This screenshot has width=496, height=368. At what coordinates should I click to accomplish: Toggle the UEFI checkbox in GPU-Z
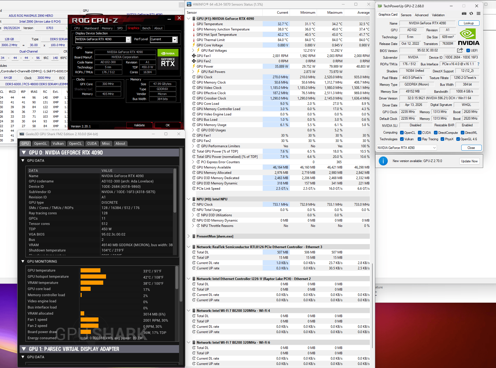click(x=468, y=51)
